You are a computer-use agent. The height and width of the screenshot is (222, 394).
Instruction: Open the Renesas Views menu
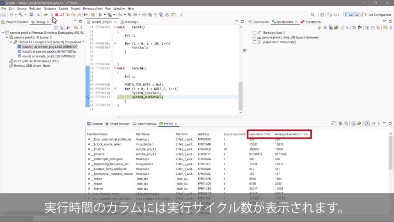(93, 8)
